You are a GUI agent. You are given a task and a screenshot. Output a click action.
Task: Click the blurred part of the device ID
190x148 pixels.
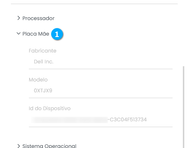point(69,120)
